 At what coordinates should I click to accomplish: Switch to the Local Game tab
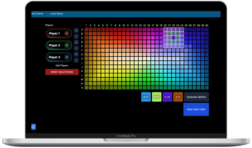pyautogui.click(x=56, y=14)
